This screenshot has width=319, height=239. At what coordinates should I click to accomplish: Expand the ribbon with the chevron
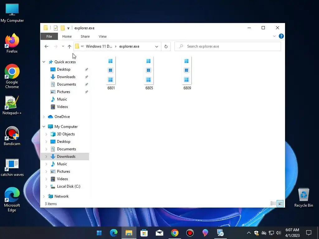click(x=274, y=36)
